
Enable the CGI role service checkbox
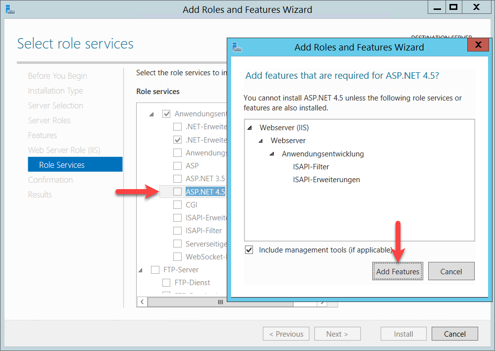[177, 204]
